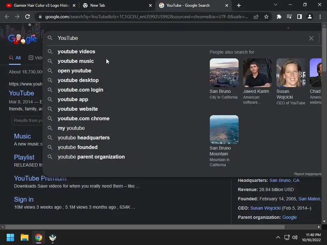327x245 pixels.
Task: Open the Sign in sitelink
Action: click(24, 199)
